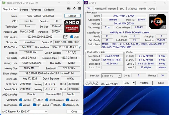Toggle the OpenCL checkbox
Image resolution: width=169 pixels, height=115 pixels.
pyautogui.click(x=21, y=100)
